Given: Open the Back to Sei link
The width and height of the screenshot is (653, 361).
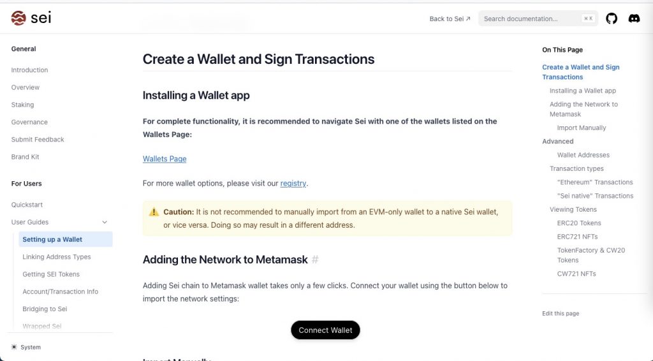Looking at the screenshot, I should pos(450,18).
